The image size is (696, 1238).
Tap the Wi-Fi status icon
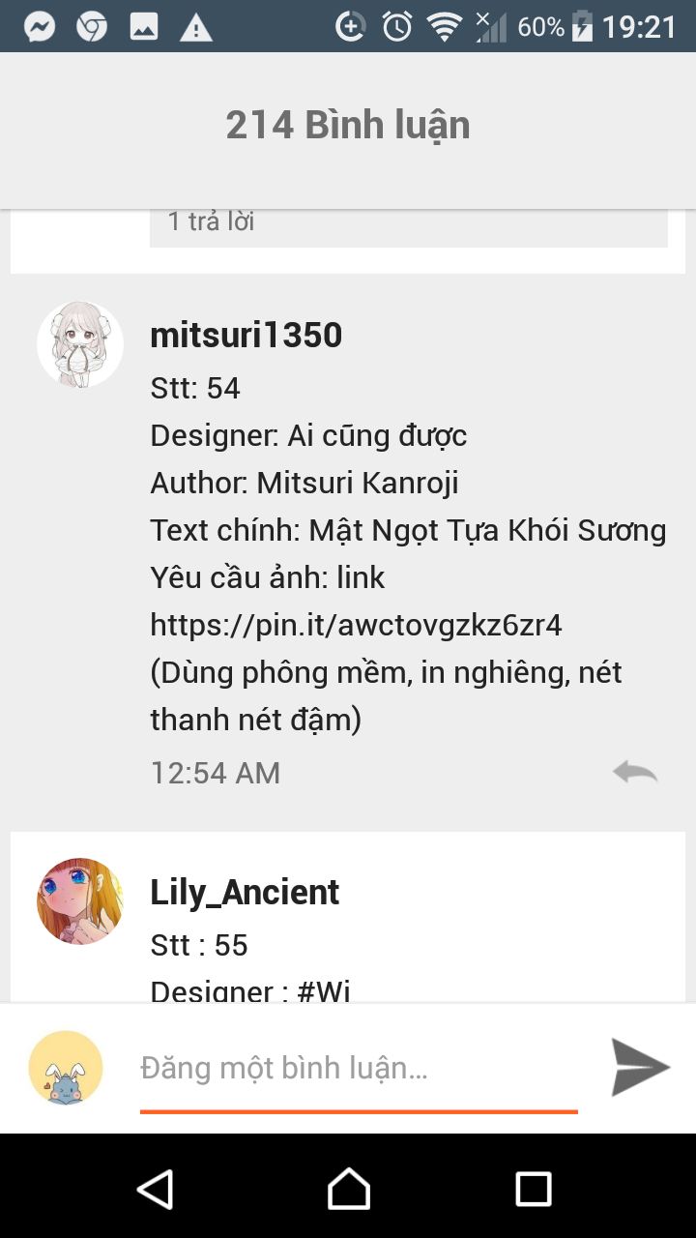click(445, 27)
